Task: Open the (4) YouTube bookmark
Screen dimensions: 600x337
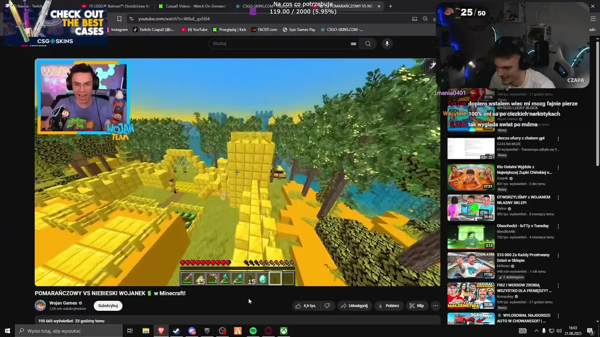Action: coord(194,29)
